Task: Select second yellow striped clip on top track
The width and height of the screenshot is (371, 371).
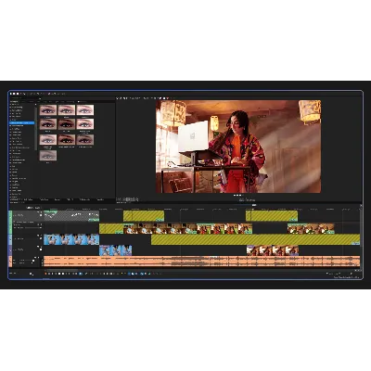Action: (x=272, y=216)
